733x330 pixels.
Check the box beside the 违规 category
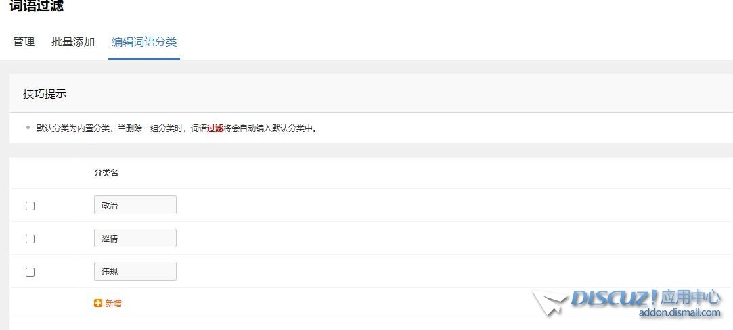click(x=30, y=272)
